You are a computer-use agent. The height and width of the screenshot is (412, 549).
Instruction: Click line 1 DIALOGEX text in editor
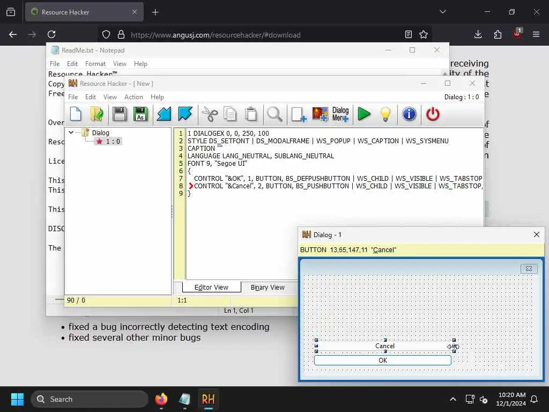pyautogui.click(x=228, y=134)
